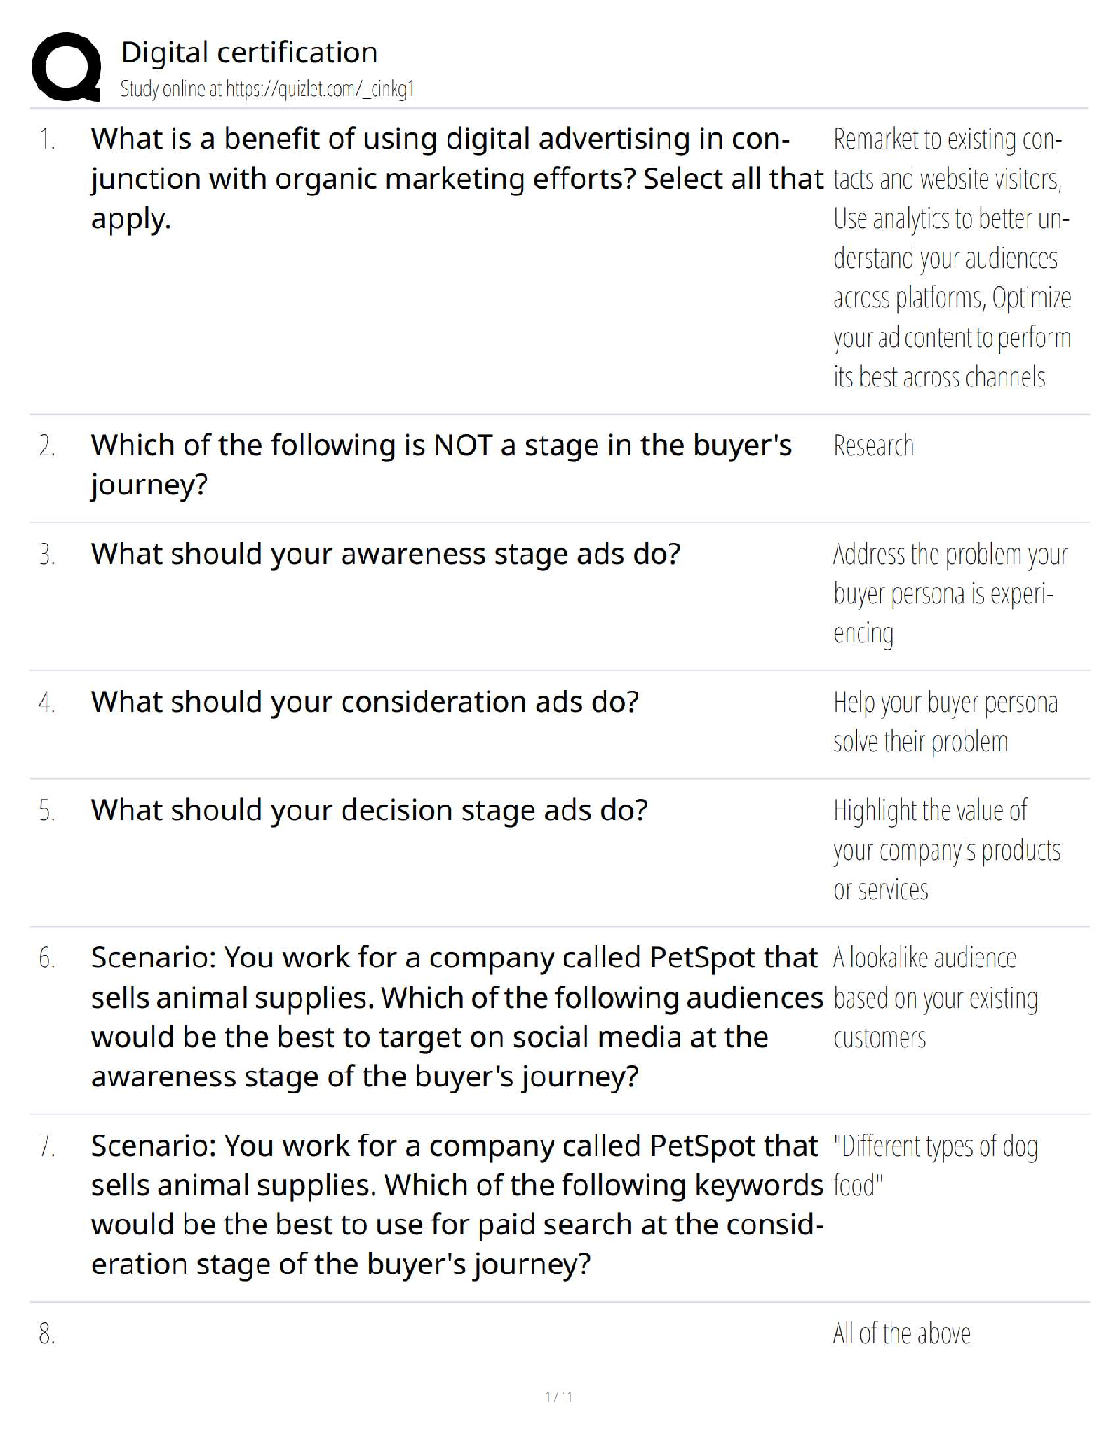
Task: Click the "A lookalike audience" answer
Action: point(935,998)
